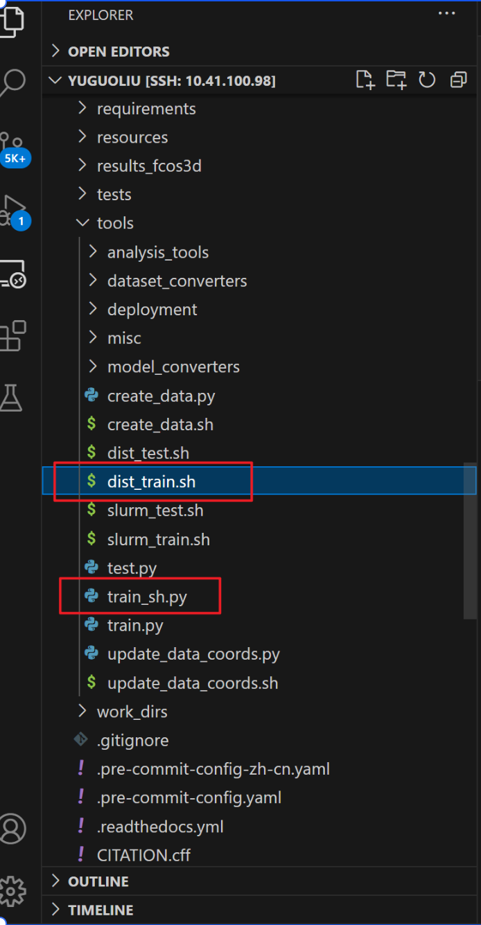
Task: Collapse all folders in Explorer
Action: [x=458, y=80]
